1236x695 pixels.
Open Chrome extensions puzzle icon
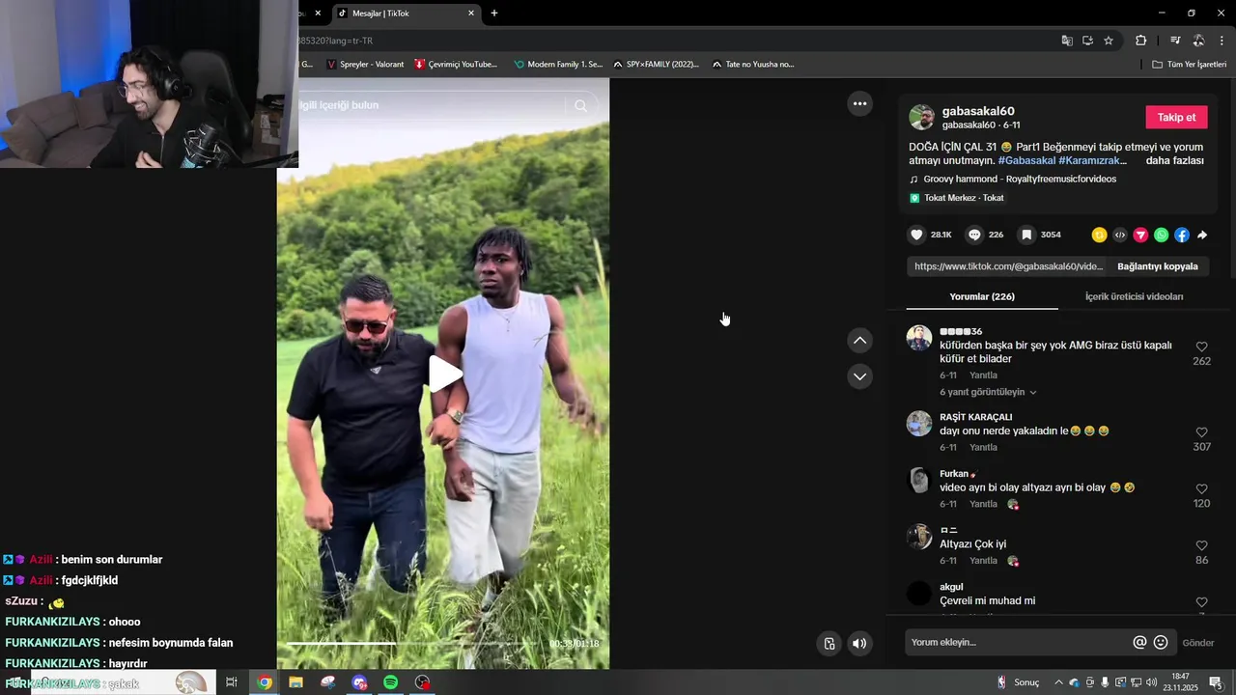pyautogui.click(x=1140, y=41)
